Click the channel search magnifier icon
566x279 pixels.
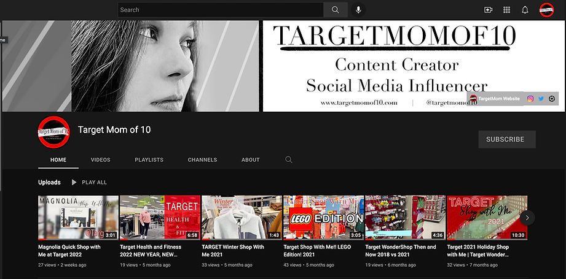tap(288, 160)
